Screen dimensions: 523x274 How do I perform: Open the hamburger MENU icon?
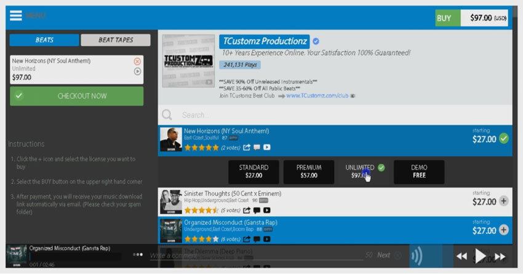pyautogui.click(x=15, y=15)
